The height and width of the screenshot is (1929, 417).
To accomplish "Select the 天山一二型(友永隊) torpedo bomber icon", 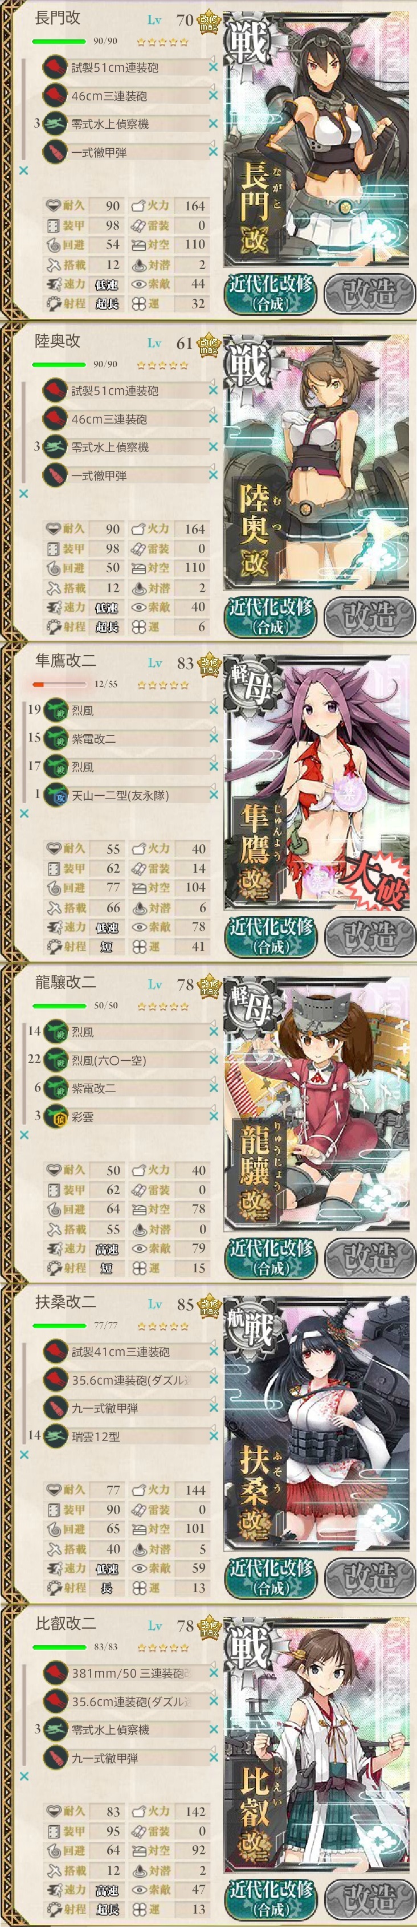I will 55,795.
